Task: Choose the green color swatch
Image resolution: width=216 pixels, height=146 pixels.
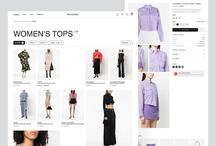Action: point(179,18)
